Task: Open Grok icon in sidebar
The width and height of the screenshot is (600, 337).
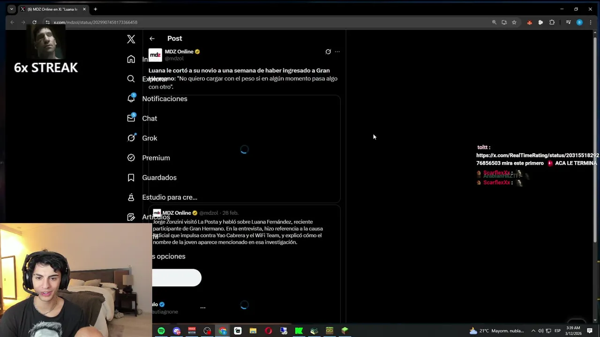Action: pyautogui.click(x=131, y=138)
